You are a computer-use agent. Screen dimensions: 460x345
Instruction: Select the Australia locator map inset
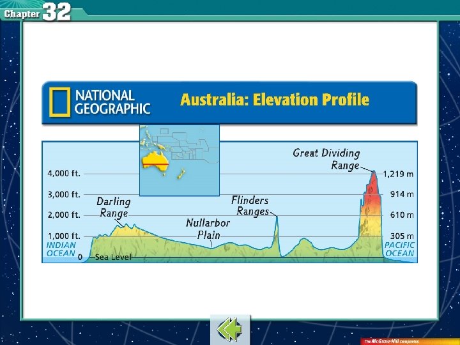tap(180, 160)
